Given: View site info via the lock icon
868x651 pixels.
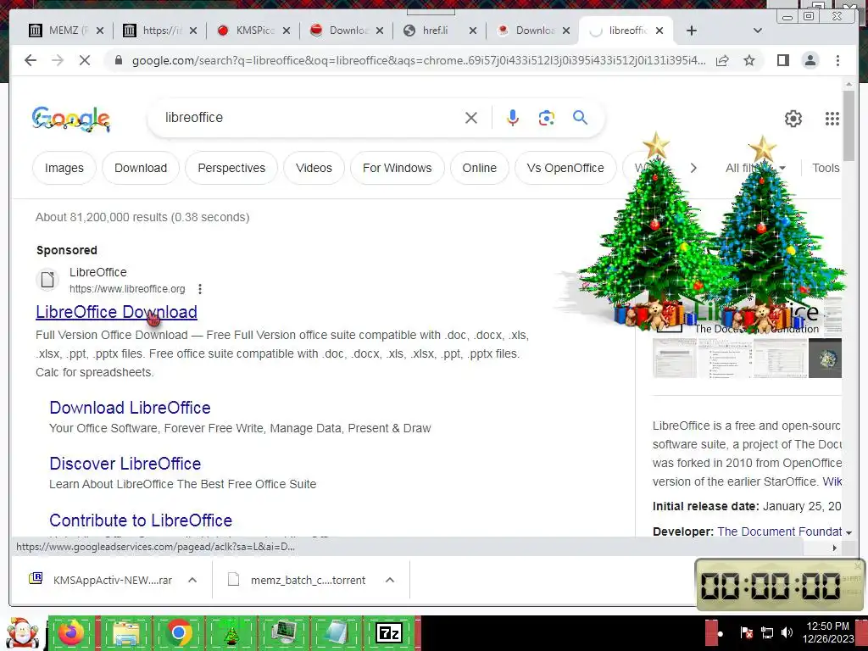Looking at the screenshot, I should click(x=118, y=60).
